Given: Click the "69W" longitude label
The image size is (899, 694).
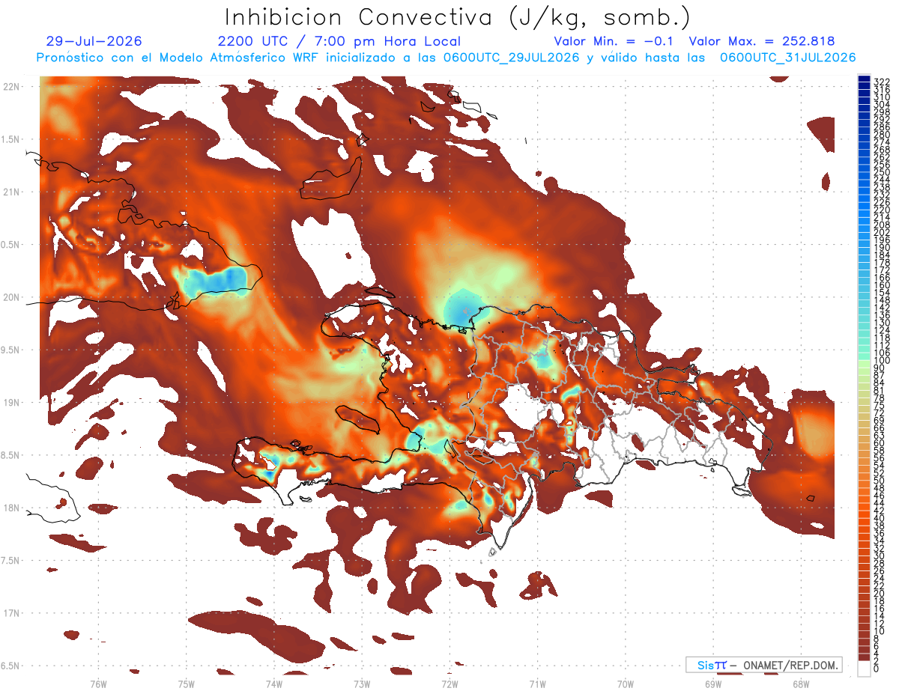Looking at the screenshot, I should coord(713,684).
